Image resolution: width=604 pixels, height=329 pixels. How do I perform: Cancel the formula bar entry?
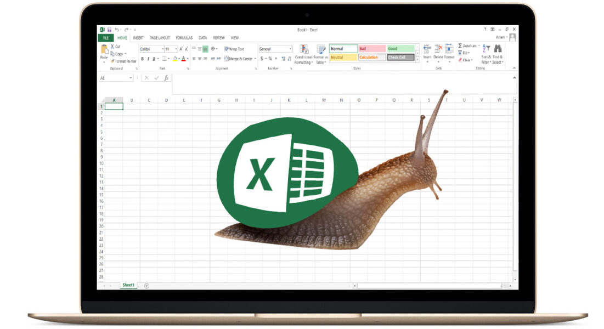click(x=146, y=78)
